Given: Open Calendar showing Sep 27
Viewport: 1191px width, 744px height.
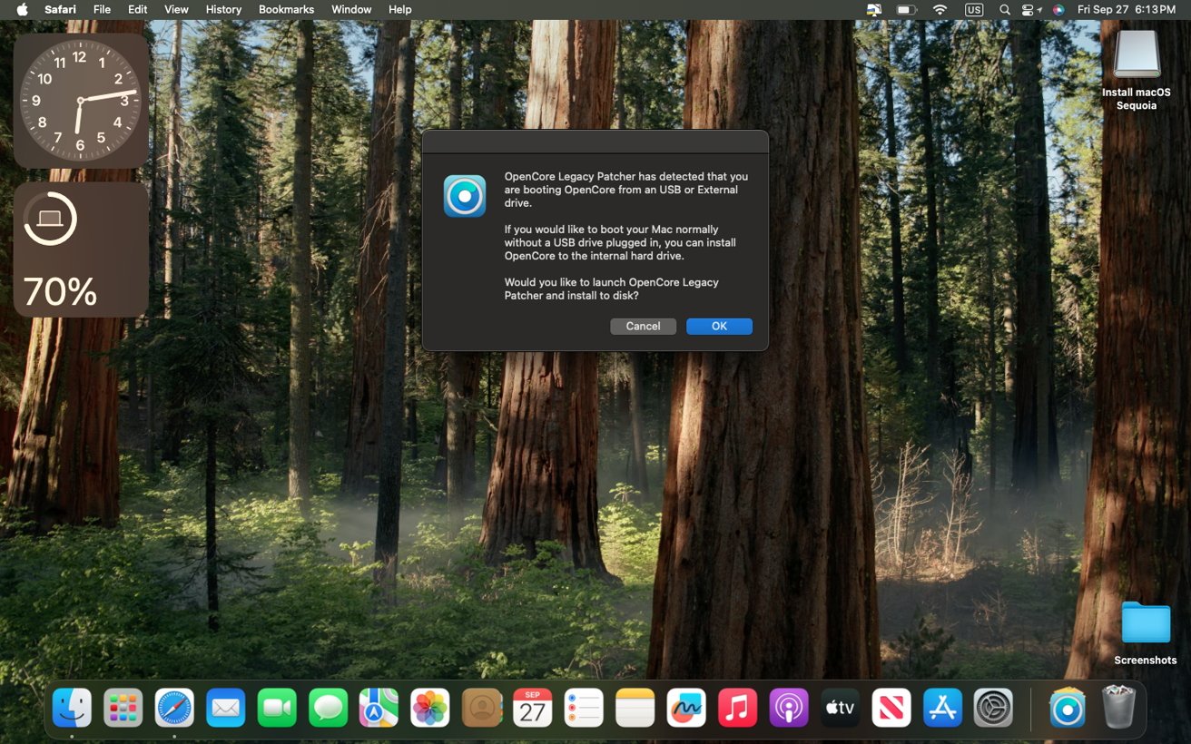Looking at the screenshot, I should pos(533,708).
